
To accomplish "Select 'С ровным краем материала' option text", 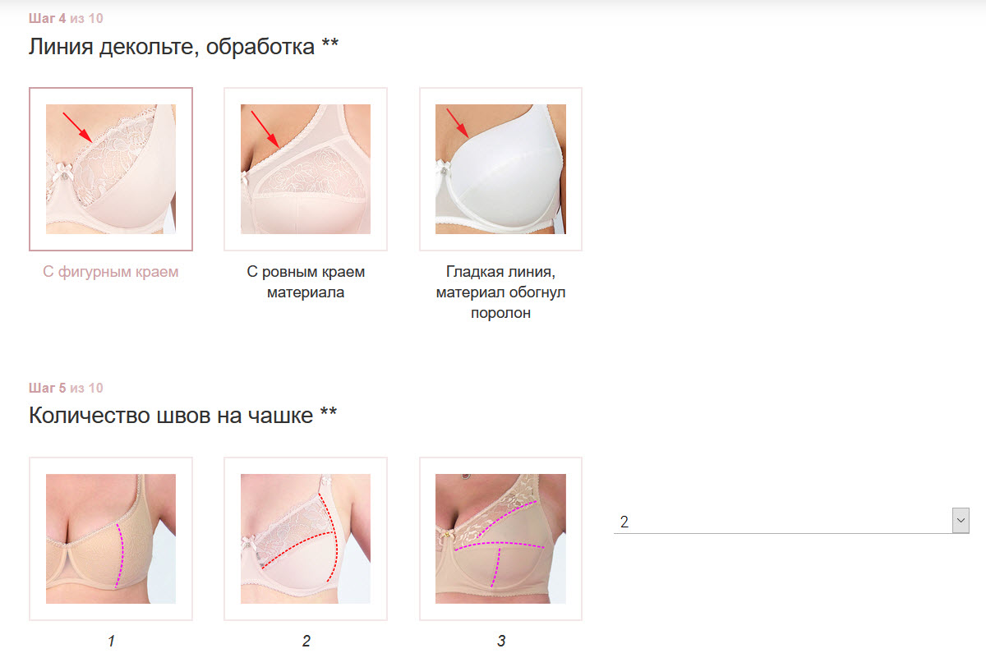I will pyautogui.click(x=306, y=282).
